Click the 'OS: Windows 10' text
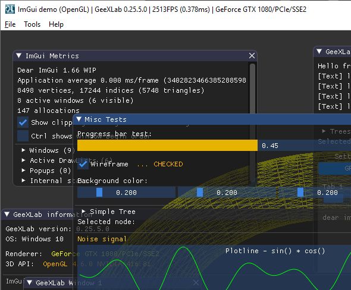Image resolution: width=351 pixels, height=290 pixels. coord(35,239)
